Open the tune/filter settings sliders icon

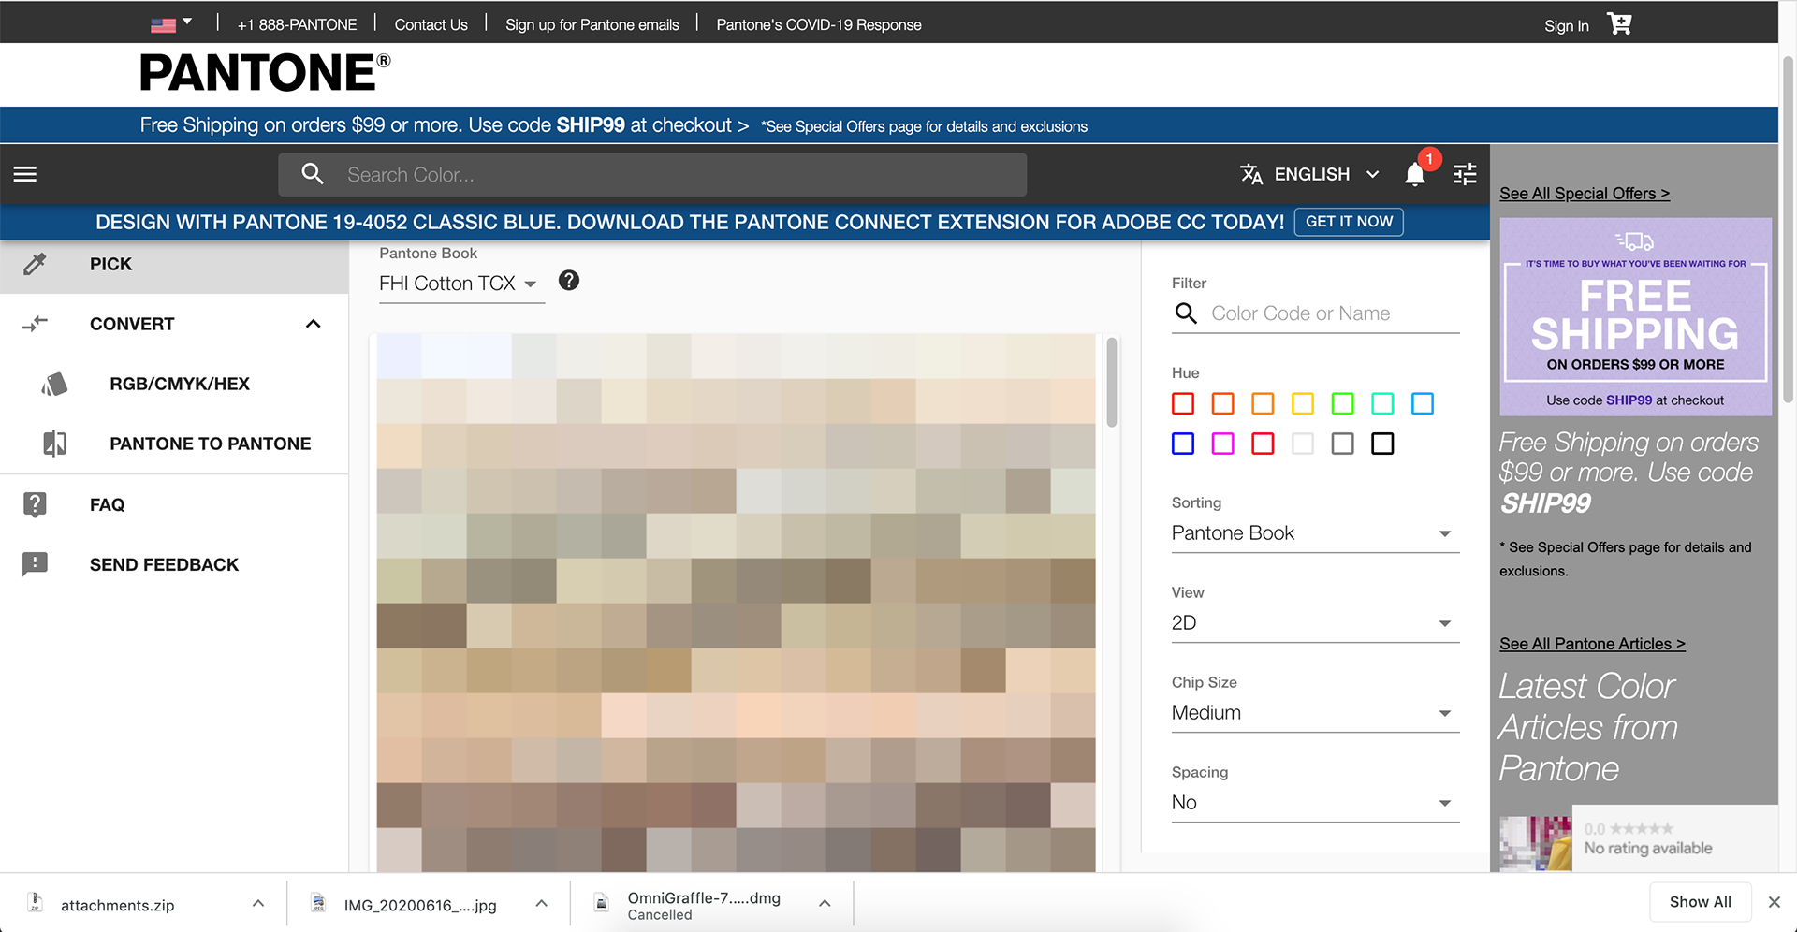1465,174
